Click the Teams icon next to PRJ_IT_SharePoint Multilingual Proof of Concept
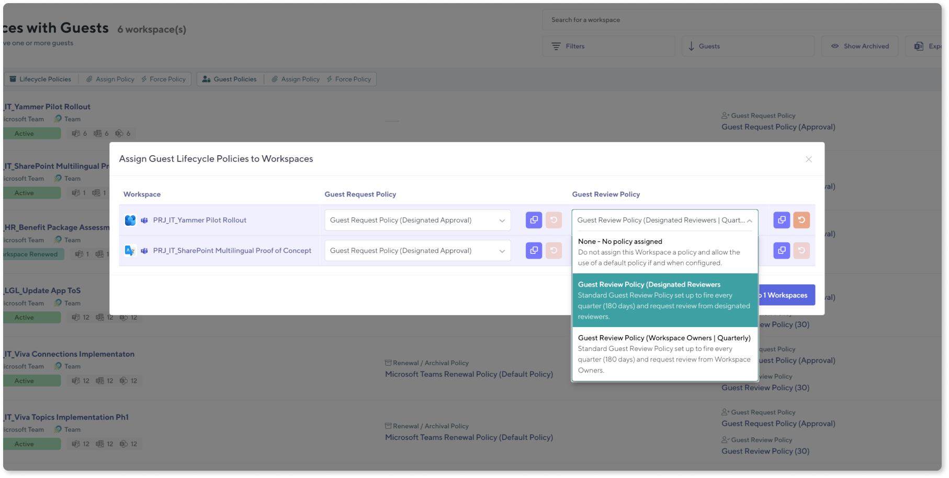The image size is (949, 478). (145, 250)
